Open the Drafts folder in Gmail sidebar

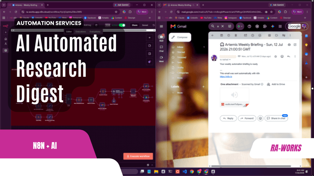pos(180,68)
